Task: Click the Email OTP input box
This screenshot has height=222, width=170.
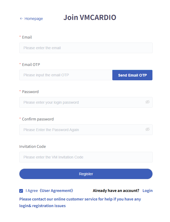Action: 66,75
